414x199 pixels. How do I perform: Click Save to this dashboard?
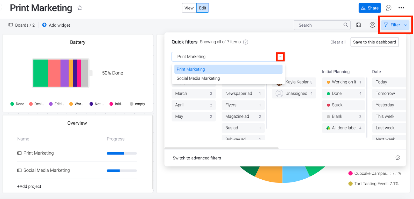coord(374,42)
